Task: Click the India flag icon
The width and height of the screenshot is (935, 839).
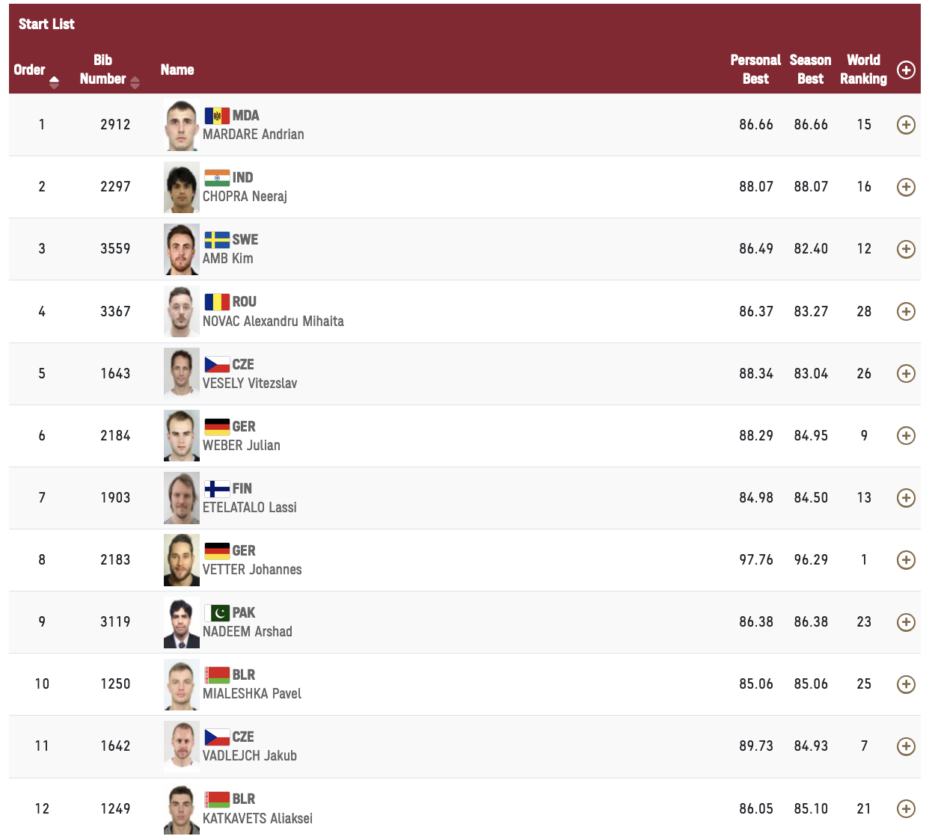Action: (217, 178)
